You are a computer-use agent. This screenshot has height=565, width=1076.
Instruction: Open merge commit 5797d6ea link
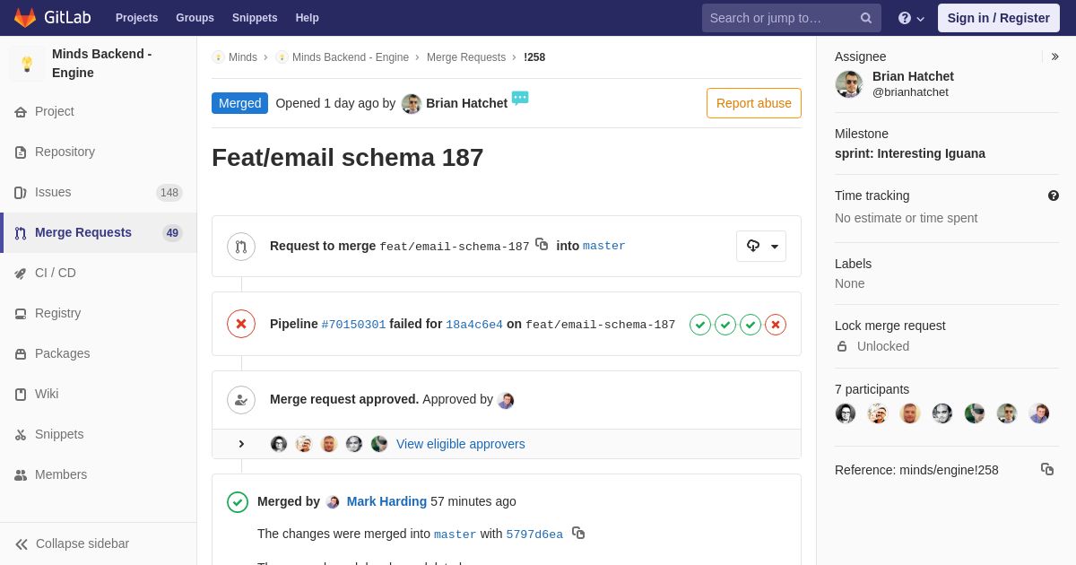[534, 535]
